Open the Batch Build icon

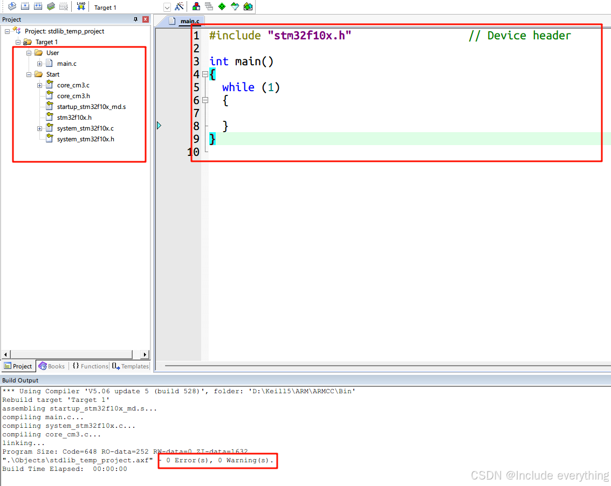pos(51,6)
